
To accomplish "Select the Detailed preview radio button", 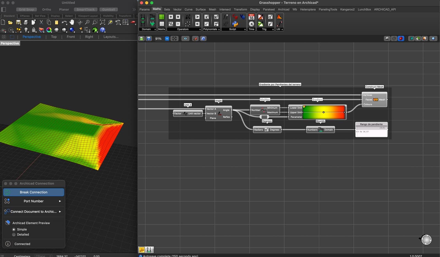I will (x=14, y=234).
